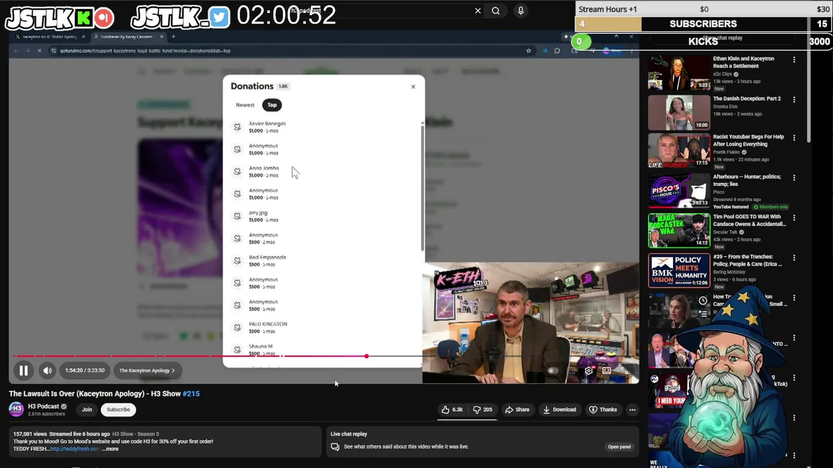Screen dimensions: 833x468
Task: Open Afterhours Hunter politics video title
Action: [x=746, y=181]
